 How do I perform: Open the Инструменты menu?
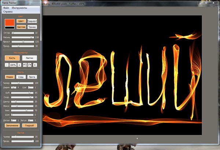19,8
